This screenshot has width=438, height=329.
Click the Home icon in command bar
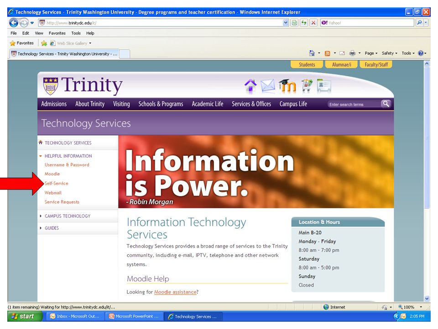(312, 53)
